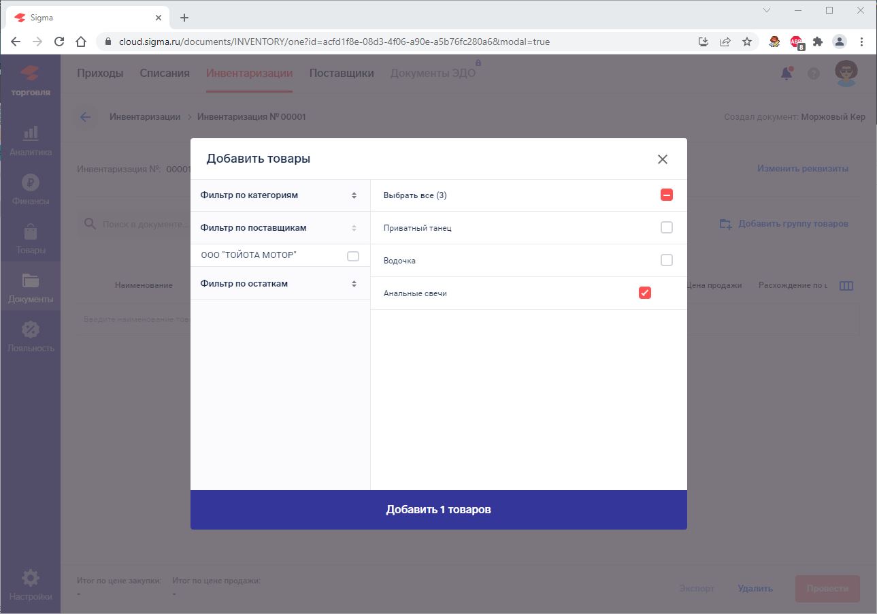Viewport: 877px width, 614px height.
Task: Switch to the Поставщики tab
Action: 342,74
